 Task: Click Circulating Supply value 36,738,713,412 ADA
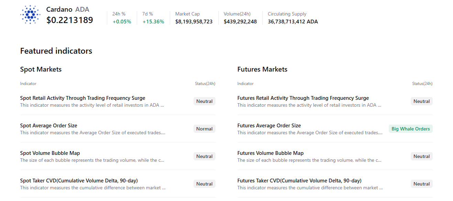pyautogui.click(x=293, y=22)
